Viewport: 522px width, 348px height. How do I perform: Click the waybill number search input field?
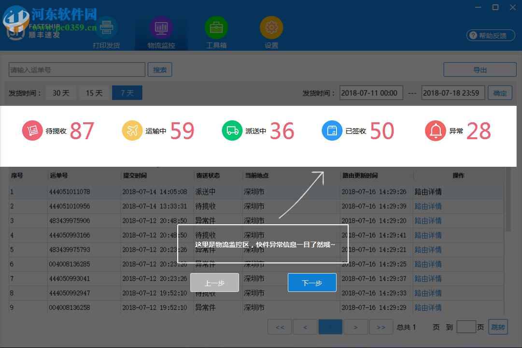click(76, 69)
